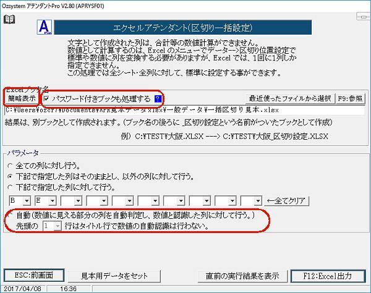The width and height of the screenshot is (371, 293).
Task: Click 最近使ったファイルから選択 button
Action: [x=290, y=98]
